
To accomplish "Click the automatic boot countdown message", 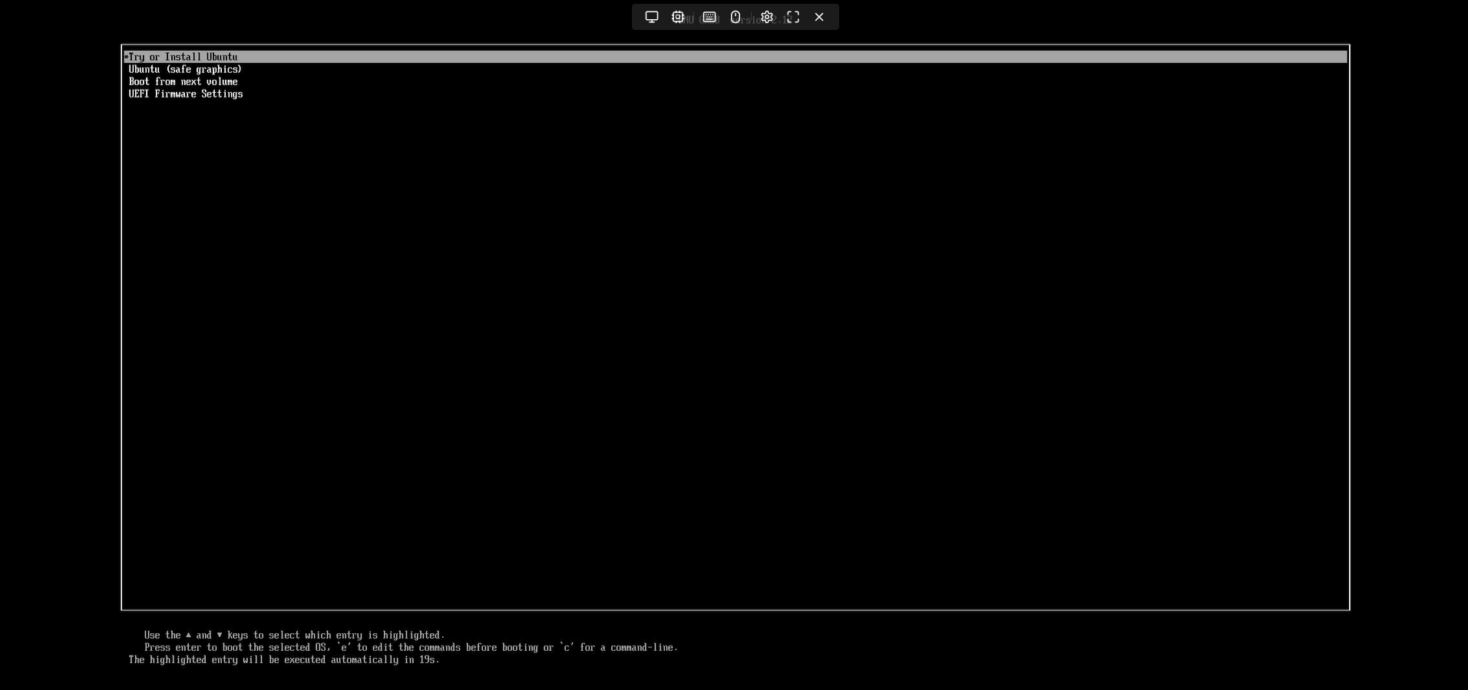I will 284,660.
